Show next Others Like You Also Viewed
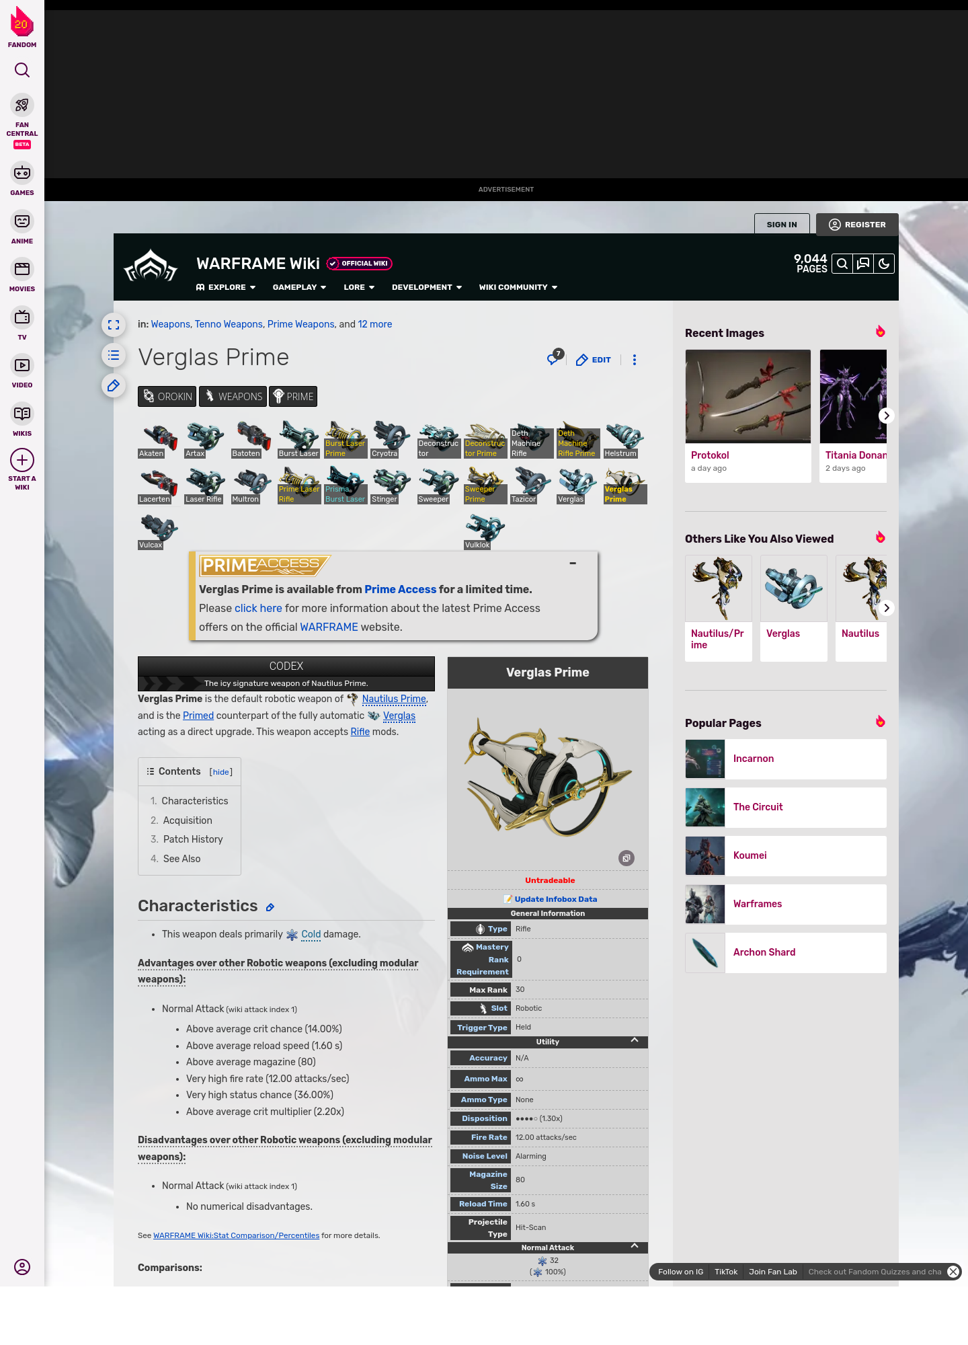The width and height of the screenshot is (968, 1345). click(887, 608)
